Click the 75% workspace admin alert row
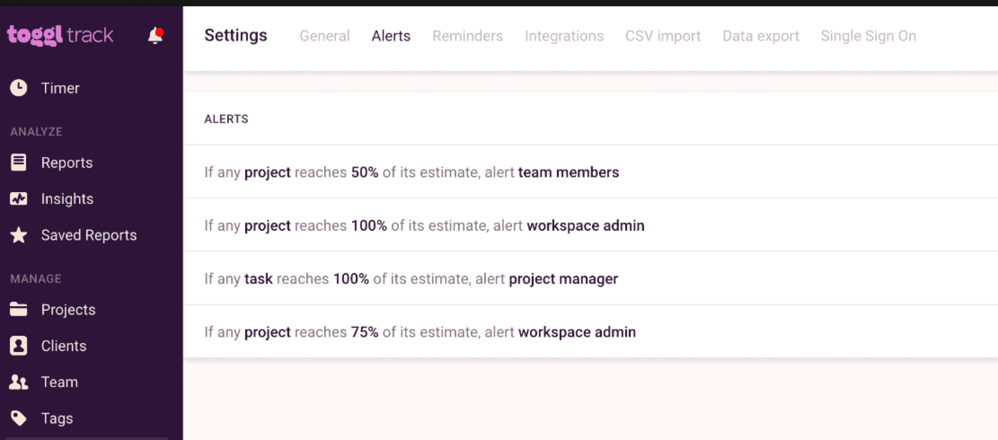Image resolution: width=998 pixels, height=440 pixels. tap(420, 332)
